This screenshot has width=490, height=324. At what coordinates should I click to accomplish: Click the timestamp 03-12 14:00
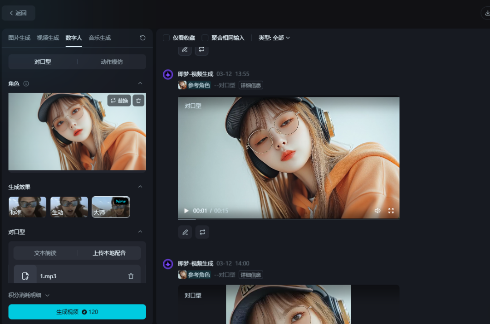[x=233, y=263]
